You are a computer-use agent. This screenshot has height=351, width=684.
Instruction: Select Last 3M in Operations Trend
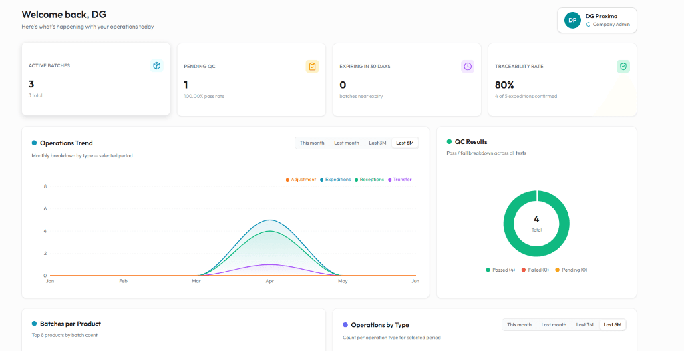(378, 143)
